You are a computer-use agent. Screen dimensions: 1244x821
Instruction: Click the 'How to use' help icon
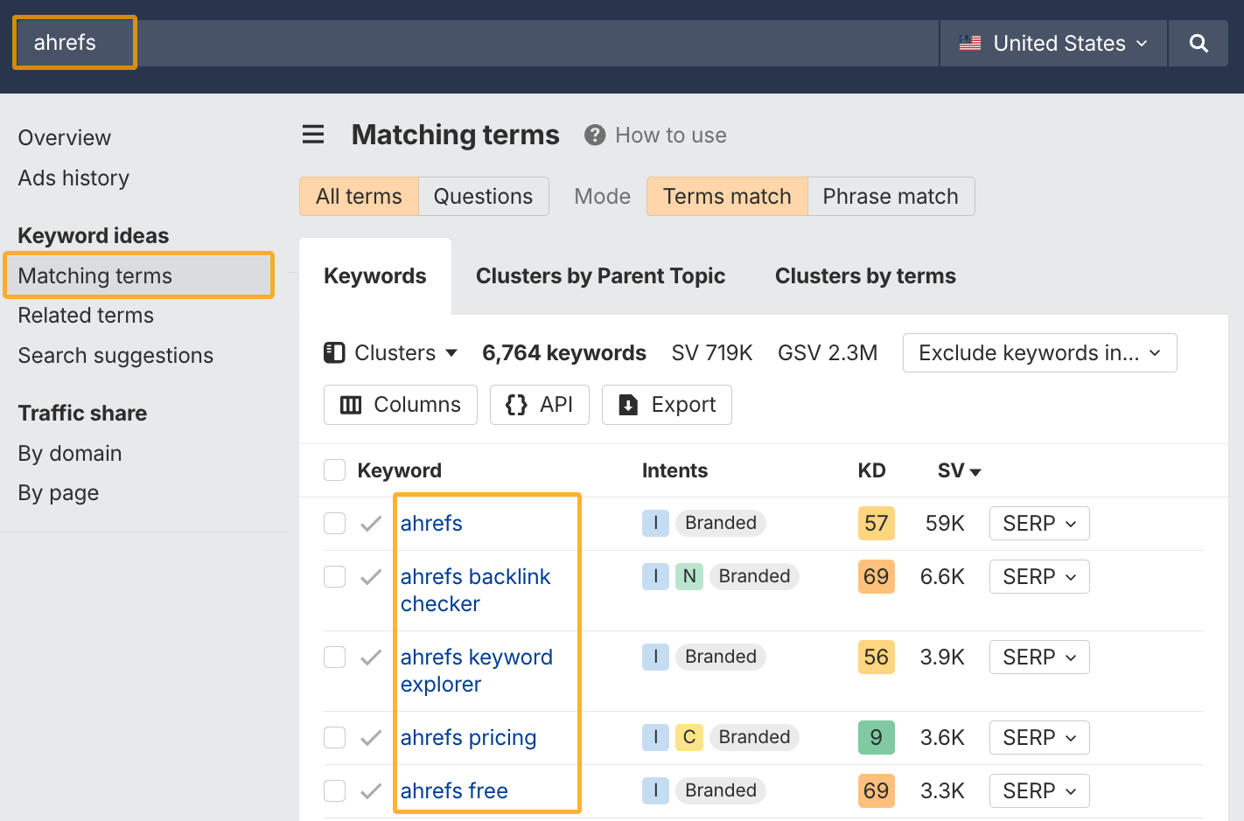coord(594,134)
